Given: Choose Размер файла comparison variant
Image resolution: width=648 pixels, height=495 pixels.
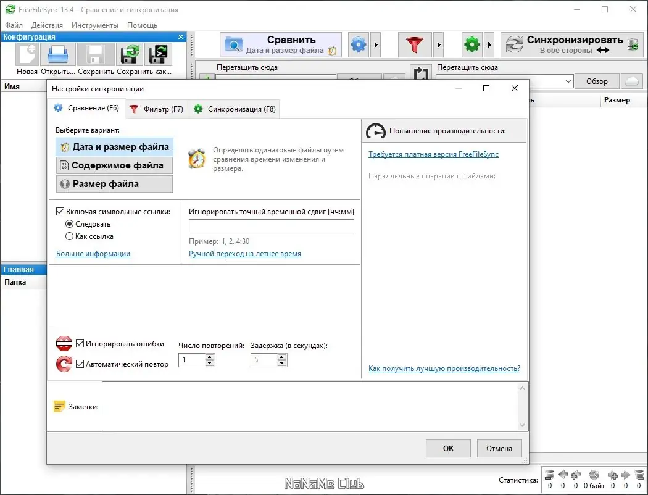Looking at the screenshot, I should [x=114, y=184].
